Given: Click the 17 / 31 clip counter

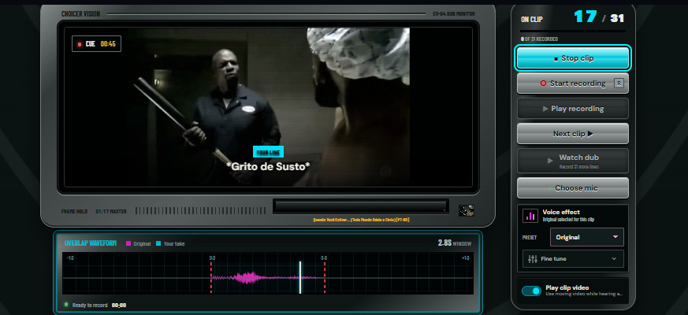Looking at the screenshot, I should click(x=599, y=17).
